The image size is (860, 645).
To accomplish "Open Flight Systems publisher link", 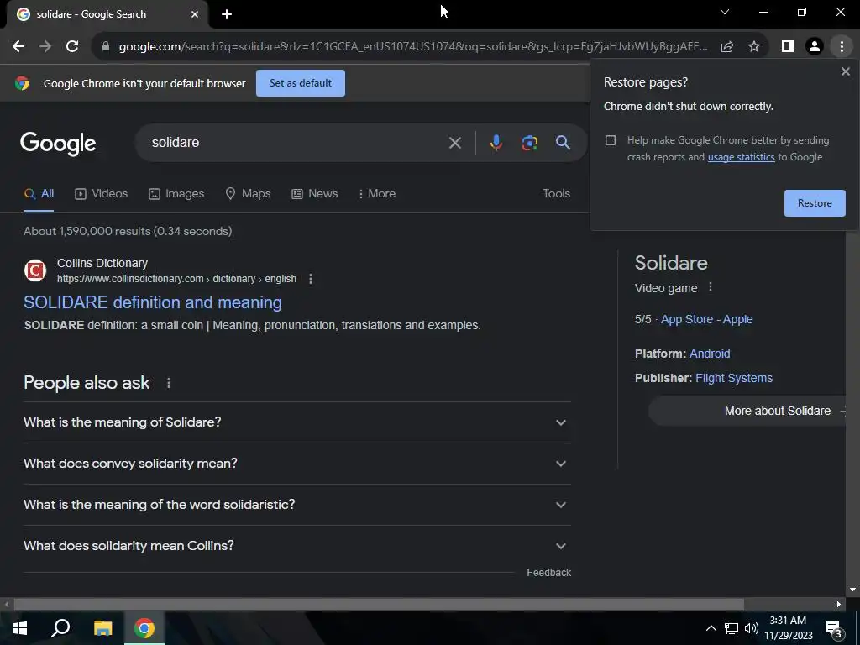I will point(734,379).
